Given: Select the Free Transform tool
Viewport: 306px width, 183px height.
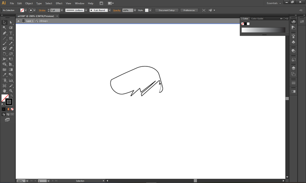Looking at the screenshot, I should [x=11, y=59].
